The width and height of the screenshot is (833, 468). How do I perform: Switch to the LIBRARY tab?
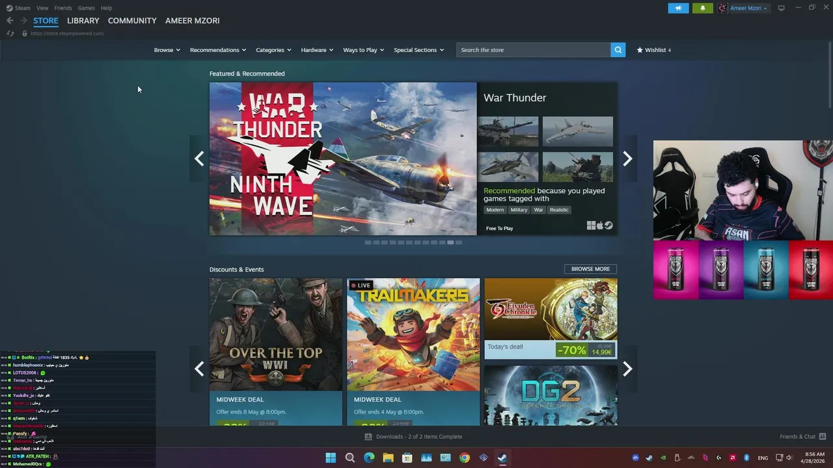[x=83, y=21]
